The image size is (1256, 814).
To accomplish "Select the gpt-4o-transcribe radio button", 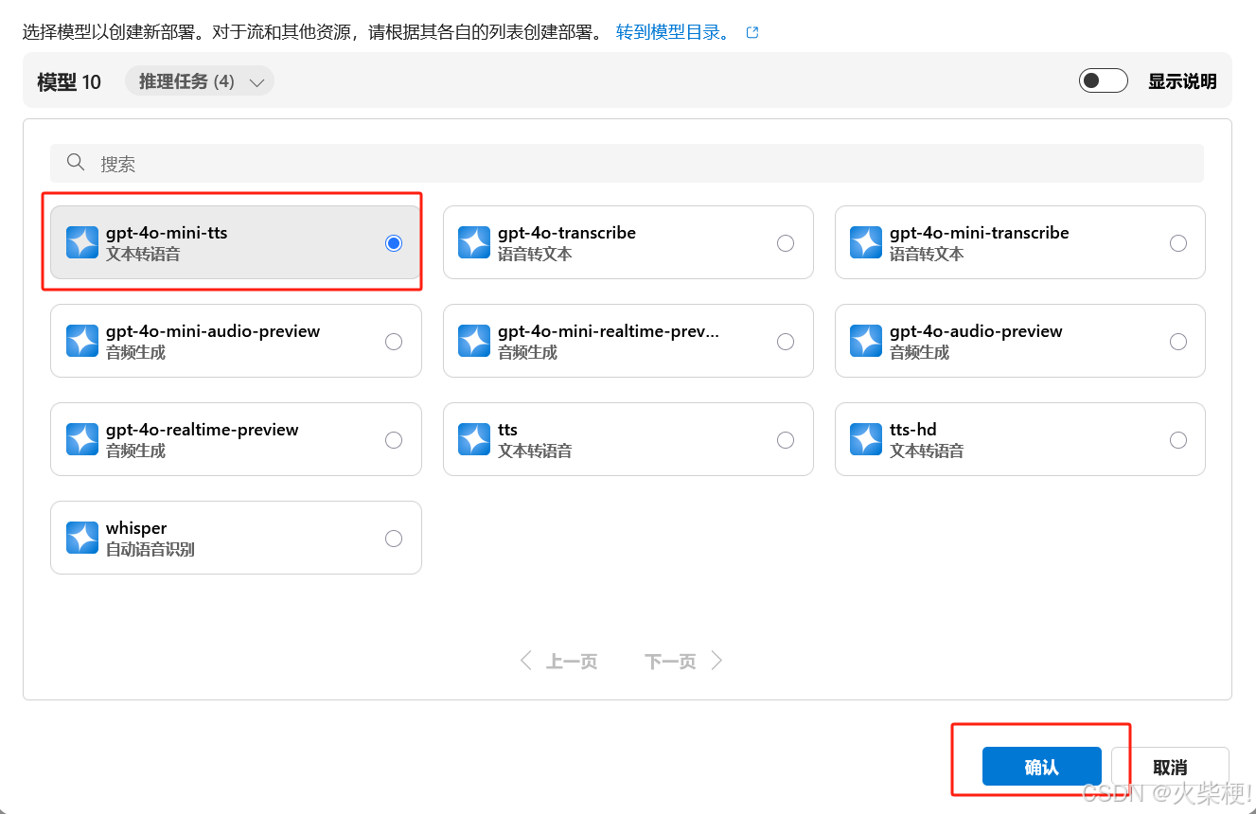I will (786, 243).
